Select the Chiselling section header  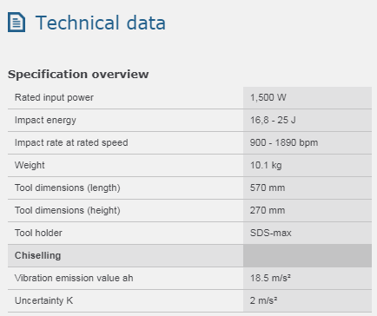[38, 255]
